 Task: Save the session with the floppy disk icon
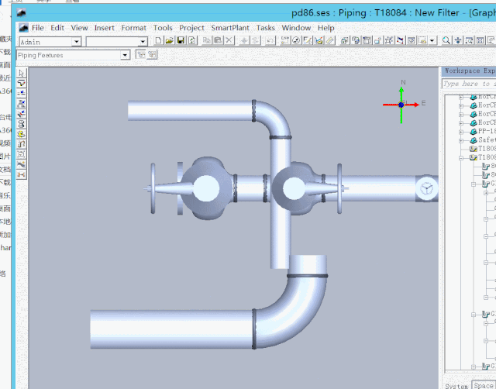pos(181,40)
